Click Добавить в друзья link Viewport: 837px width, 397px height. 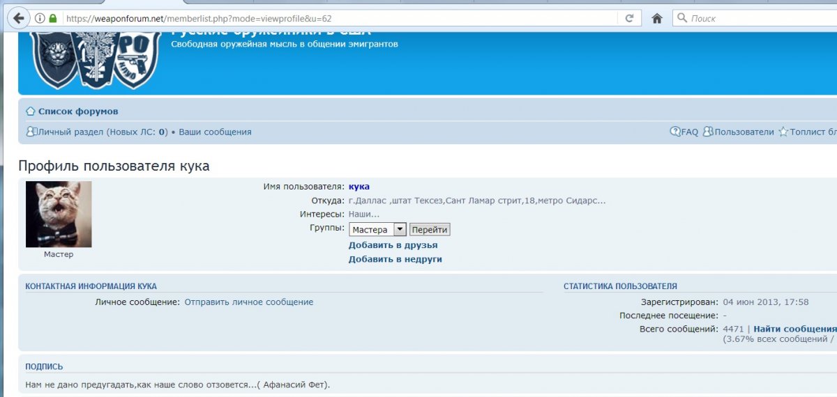pos(393,245)
